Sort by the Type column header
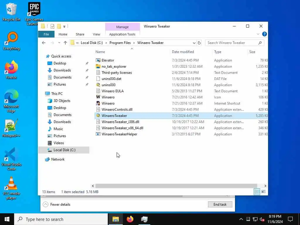The height and width of the screenshot is (225, 300). click(230, 52)
